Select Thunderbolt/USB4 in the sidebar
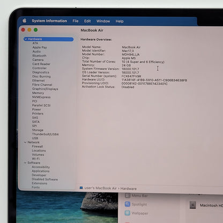Viewport: 223px width, 223px height. pyautogui.click(x=45, y=134)
